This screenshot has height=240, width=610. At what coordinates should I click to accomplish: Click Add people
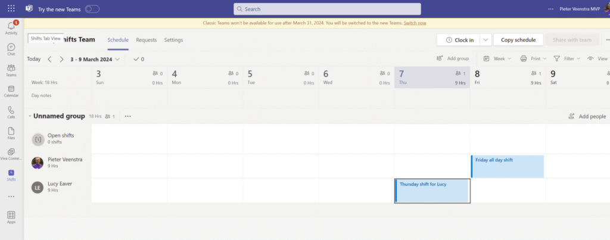tap(587, 116)
